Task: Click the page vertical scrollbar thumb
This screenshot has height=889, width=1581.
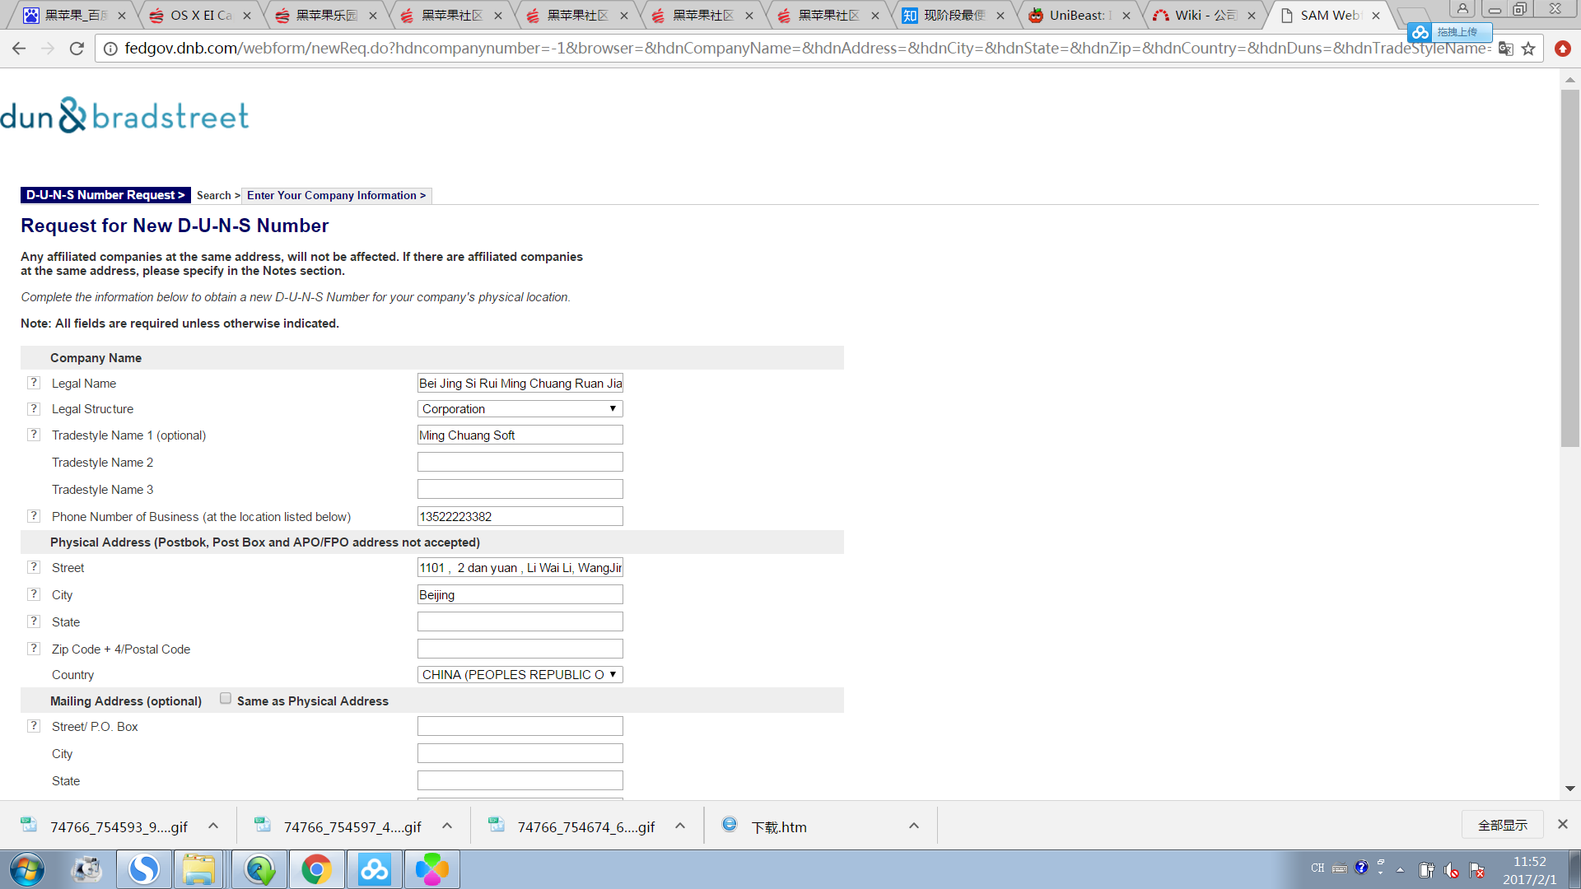Action: coord(1569,268)
